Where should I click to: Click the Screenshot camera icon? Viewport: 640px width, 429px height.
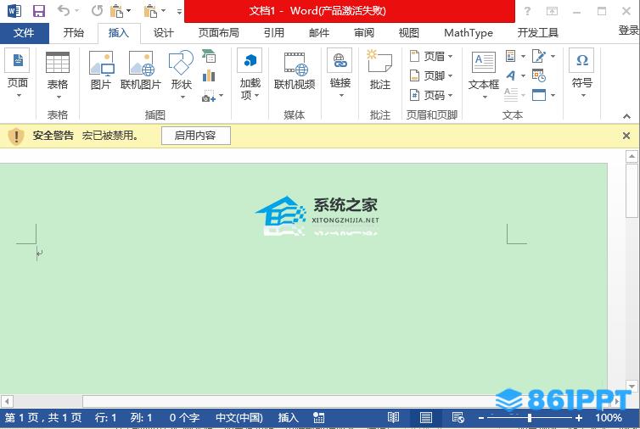[x=209, y=96]
